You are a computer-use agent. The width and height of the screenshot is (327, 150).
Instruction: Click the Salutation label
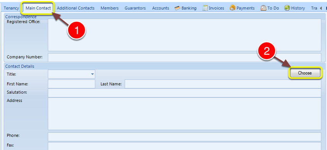[x=17, y=92]
